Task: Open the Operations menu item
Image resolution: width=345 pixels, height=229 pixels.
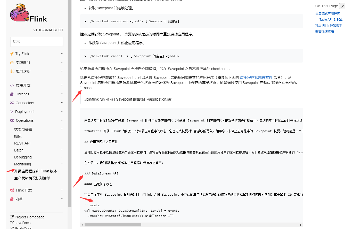Action: (x=25, y=120)
